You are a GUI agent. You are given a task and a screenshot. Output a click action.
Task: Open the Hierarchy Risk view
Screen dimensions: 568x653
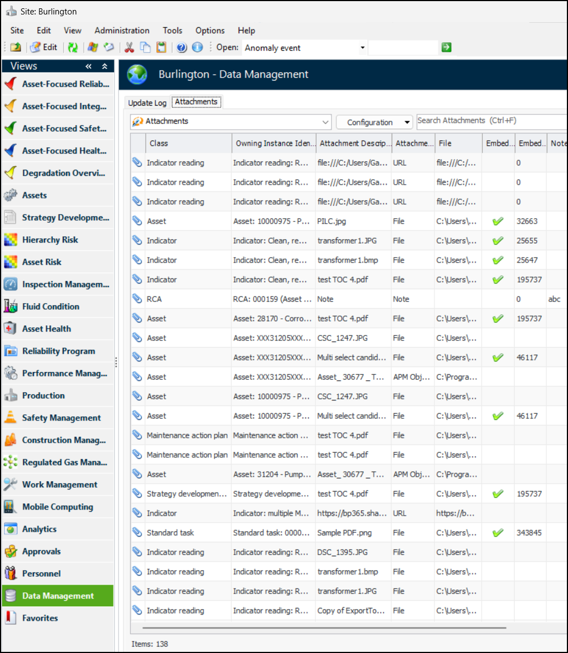[57, 240]
